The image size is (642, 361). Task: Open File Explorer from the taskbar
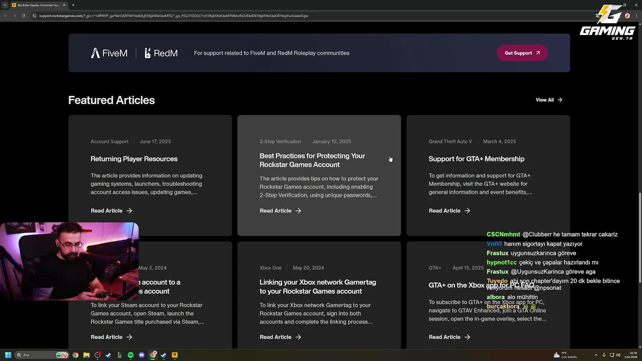coord(86,355)
